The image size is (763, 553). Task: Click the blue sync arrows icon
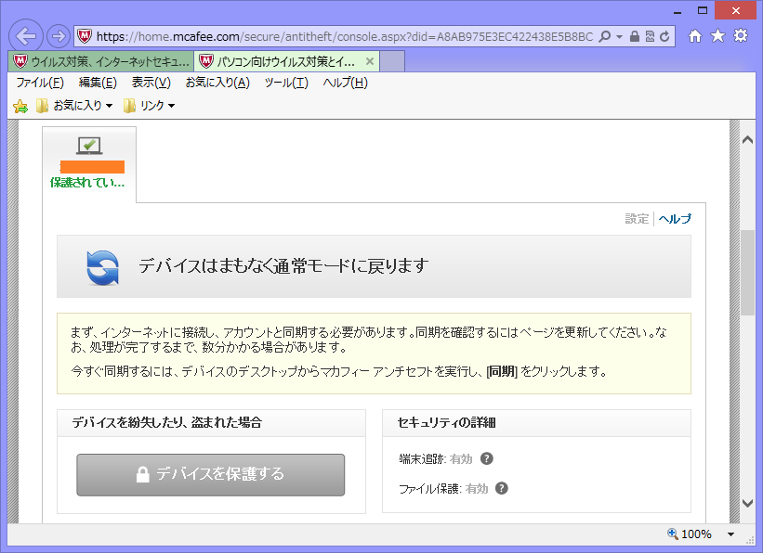102,267
